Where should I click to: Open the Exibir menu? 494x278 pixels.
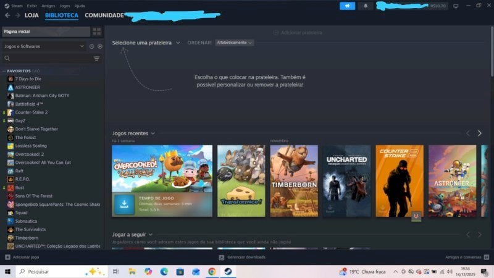point(32,6)
